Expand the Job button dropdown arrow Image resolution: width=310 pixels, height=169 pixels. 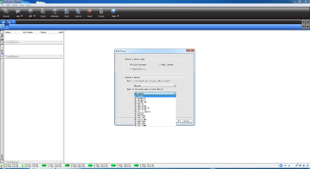point(22,16)
